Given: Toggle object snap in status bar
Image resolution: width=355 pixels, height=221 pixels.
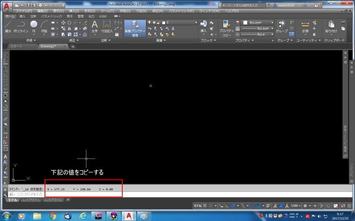Looking at the screenshot, I should (x=259, y=206).
